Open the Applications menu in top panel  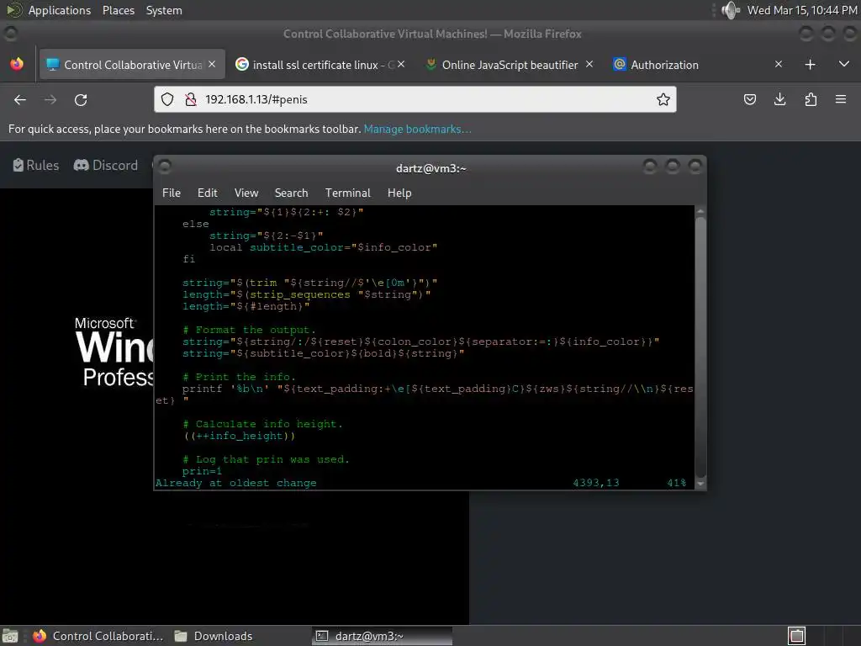click(60, 10)
